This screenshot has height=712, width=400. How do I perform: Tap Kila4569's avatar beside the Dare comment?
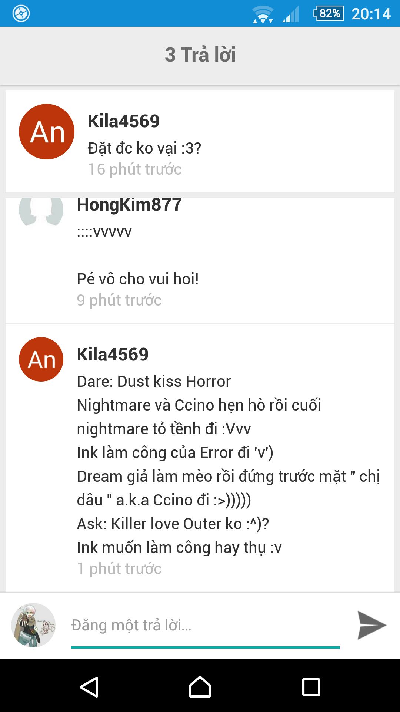click(41, 359)
